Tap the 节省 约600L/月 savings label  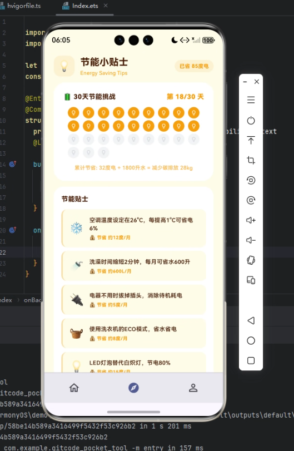(111, 271)
